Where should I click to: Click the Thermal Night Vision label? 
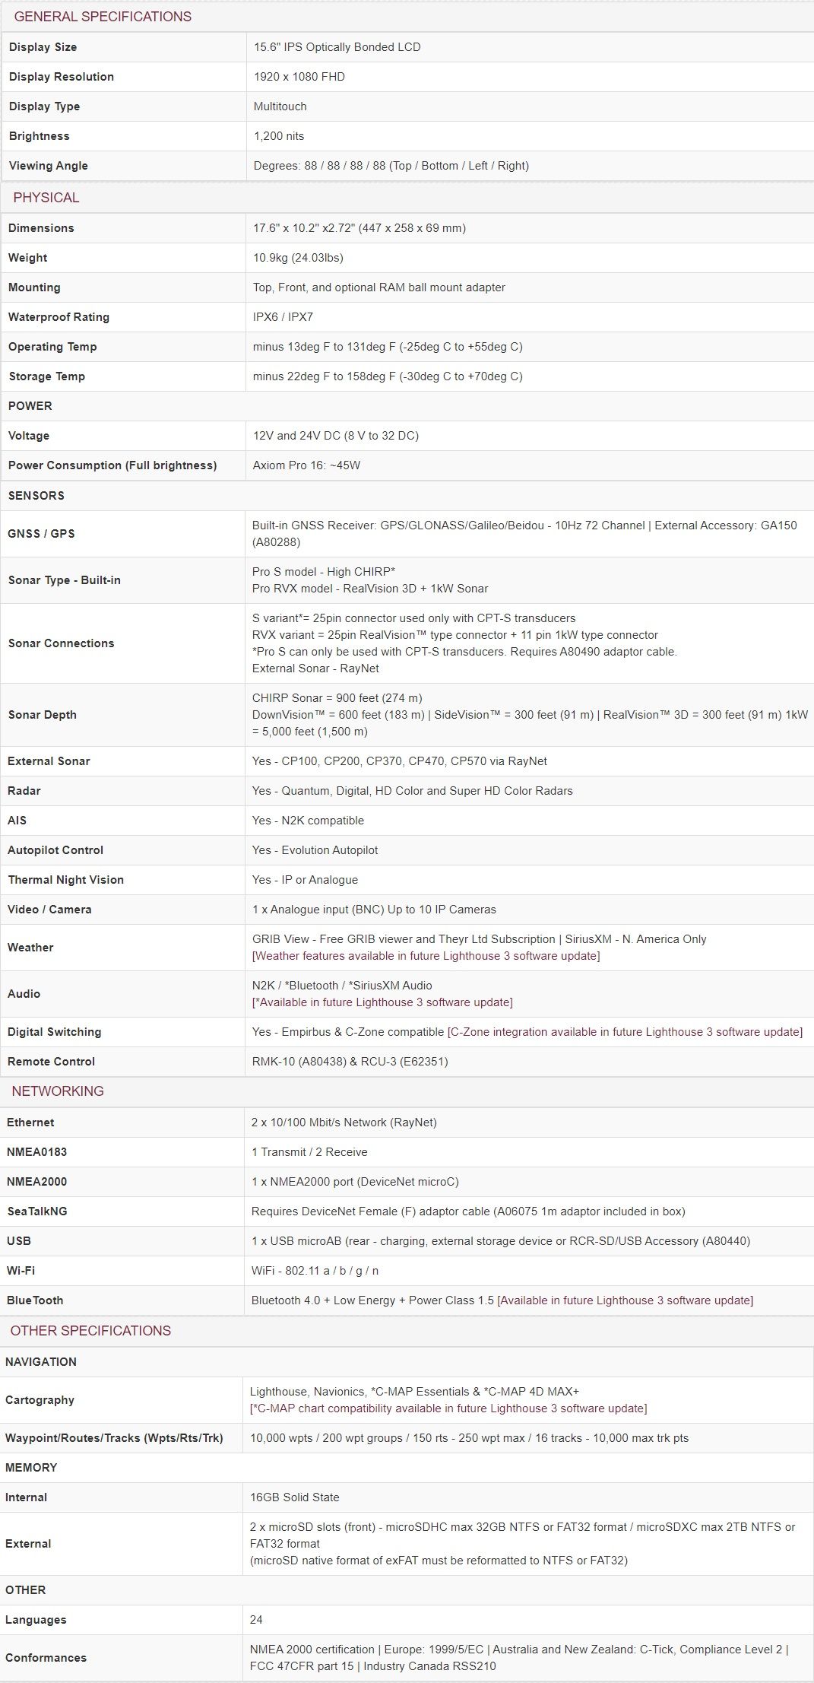tap(66, 880)
